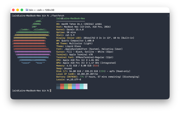Click the red color swatch in palette
This screenshot has height=113, width=180.
click(62, 86)
